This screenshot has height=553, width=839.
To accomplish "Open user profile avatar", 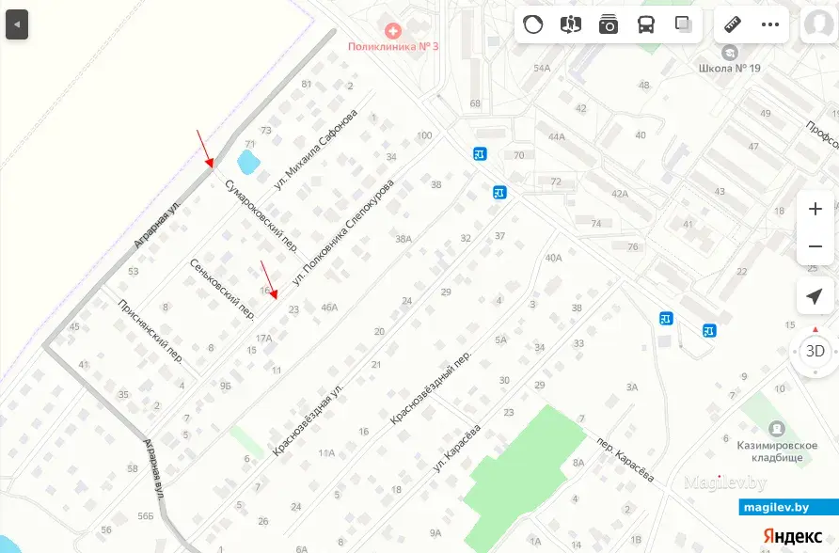I will 818,24.
